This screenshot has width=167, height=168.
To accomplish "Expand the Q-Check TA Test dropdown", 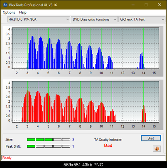I will (x=142, y=20).
